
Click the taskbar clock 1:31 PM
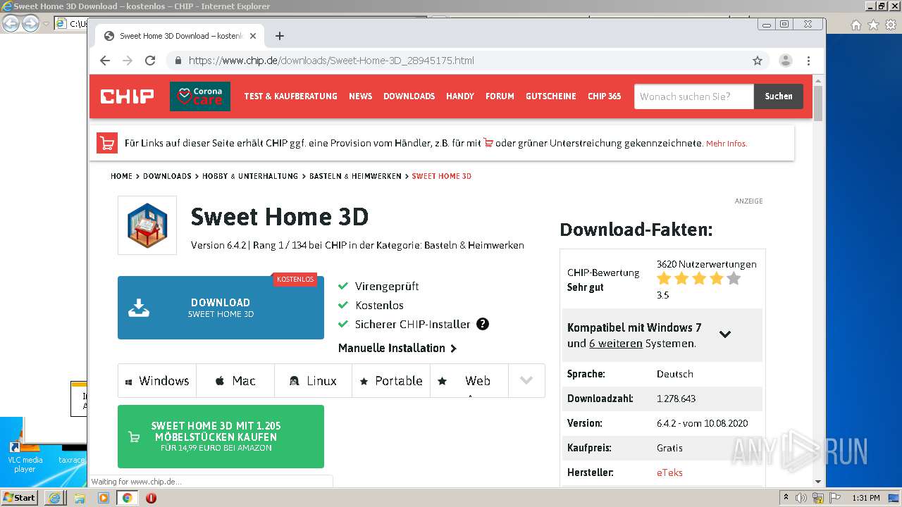point(866,498)
